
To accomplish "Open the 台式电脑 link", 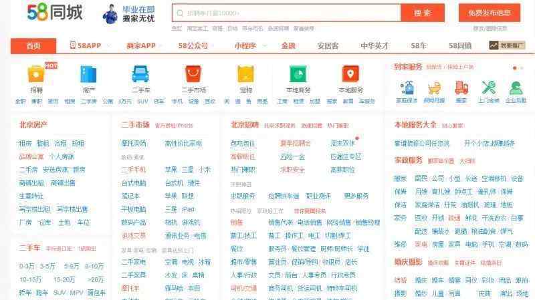I will point(133,182).
